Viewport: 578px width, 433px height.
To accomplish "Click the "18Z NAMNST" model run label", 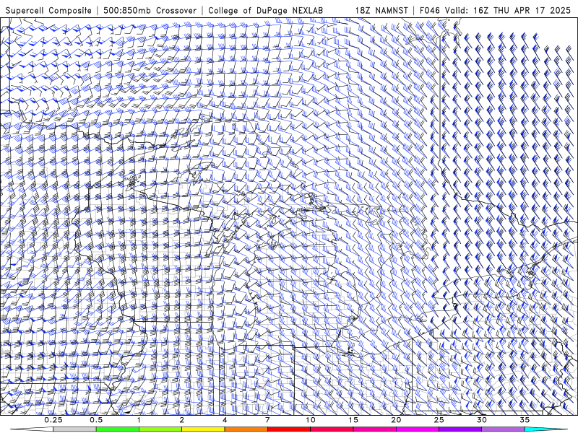I will point(381,10).
